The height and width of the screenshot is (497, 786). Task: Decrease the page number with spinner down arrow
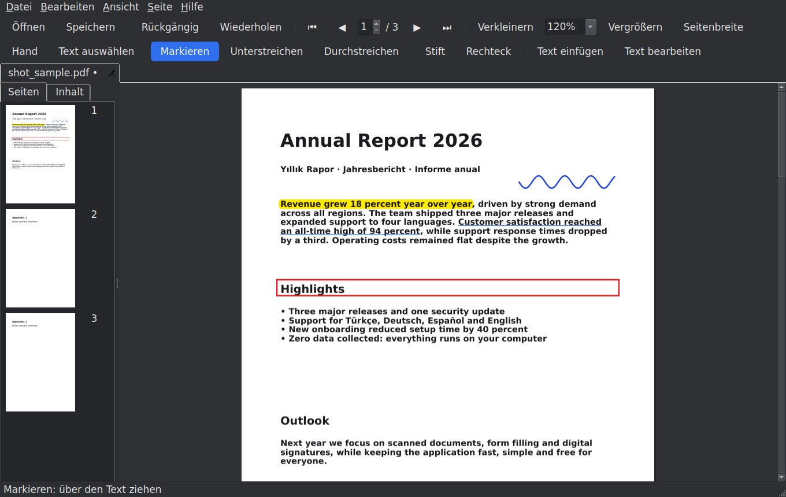pyautogui.click(x=377, y=31)
